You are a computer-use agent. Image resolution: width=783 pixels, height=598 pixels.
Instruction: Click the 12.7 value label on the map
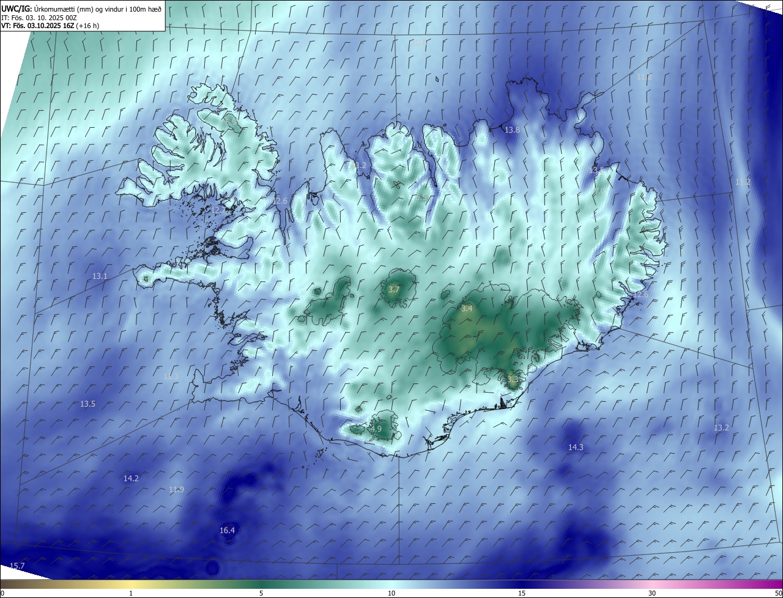(x=217, y=210)
